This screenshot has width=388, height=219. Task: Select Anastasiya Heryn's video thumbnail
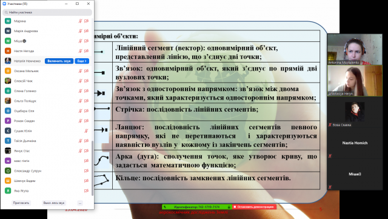coord(355,81)
